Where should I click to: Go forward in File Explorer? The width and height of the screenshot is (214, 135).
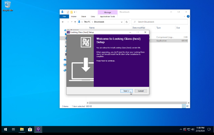click(x=68, y=22)
